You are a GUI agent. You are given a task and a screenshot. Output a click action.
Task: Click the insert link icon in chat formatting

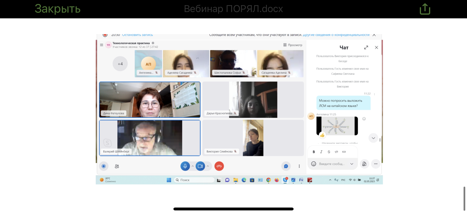344,152
